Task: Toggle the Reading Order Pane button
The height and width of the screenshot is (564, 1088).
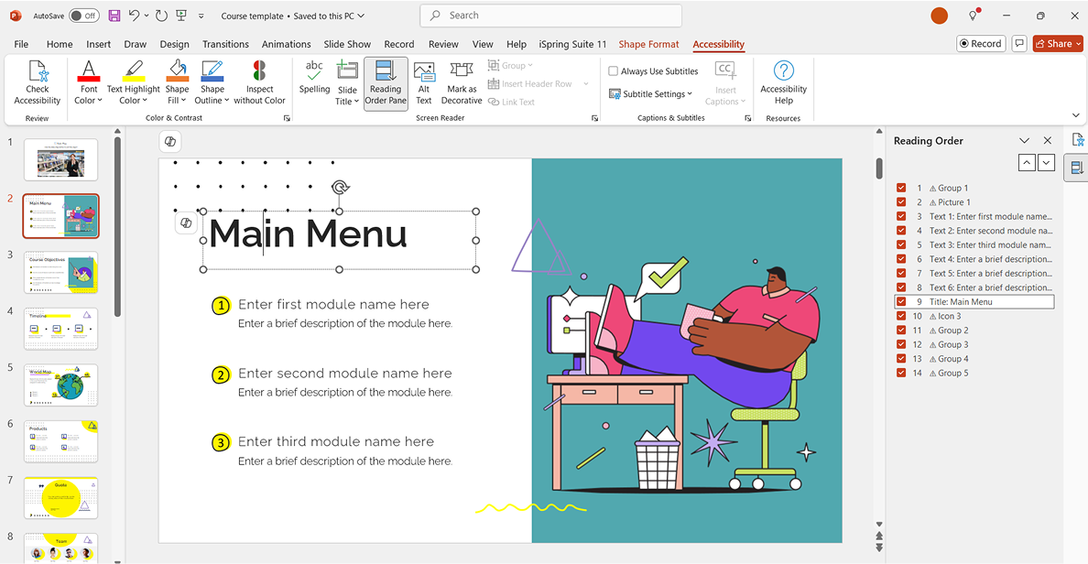Action: coord(386,82)
